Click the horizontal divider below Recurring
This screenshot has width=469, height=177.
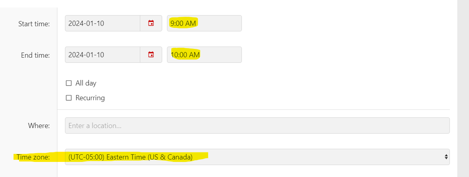pos(254,109)
